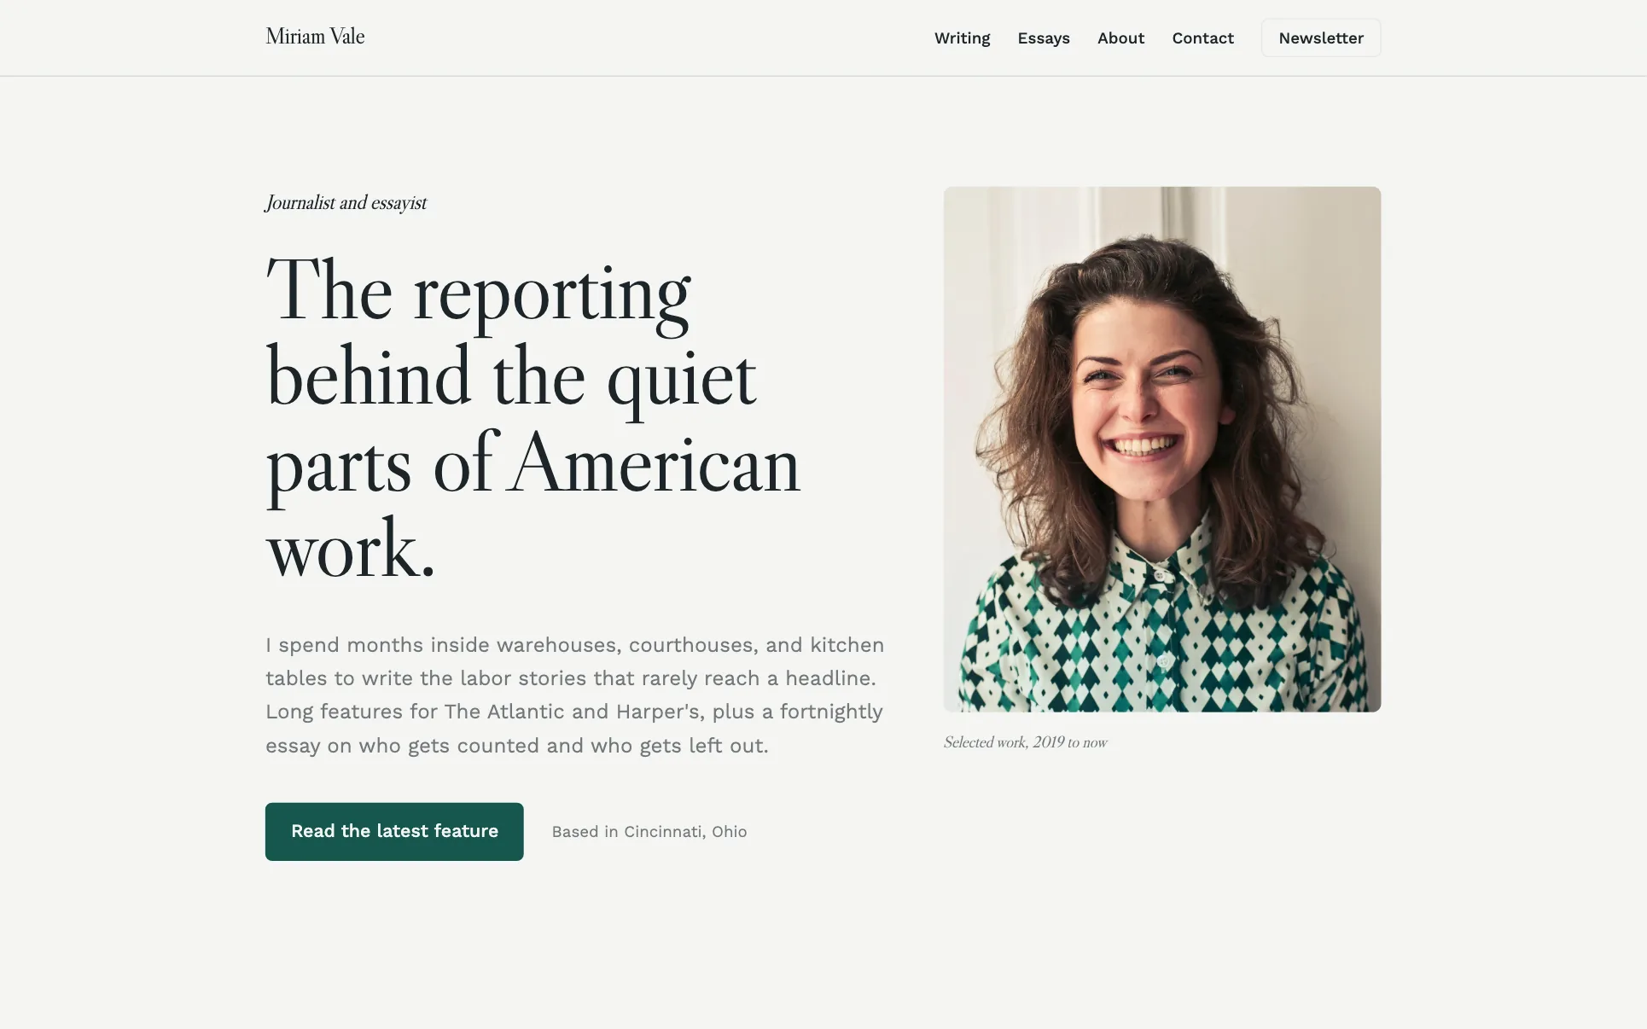Open the About section
The height and width of the screenshot is (1029, 1647).
(x=1120, y=38)
